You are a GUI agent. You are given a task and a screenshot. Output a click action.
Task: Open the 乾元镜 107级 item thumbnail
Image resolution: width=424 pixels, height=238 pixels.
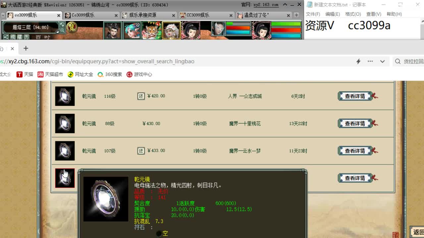(x=65, y=151)
